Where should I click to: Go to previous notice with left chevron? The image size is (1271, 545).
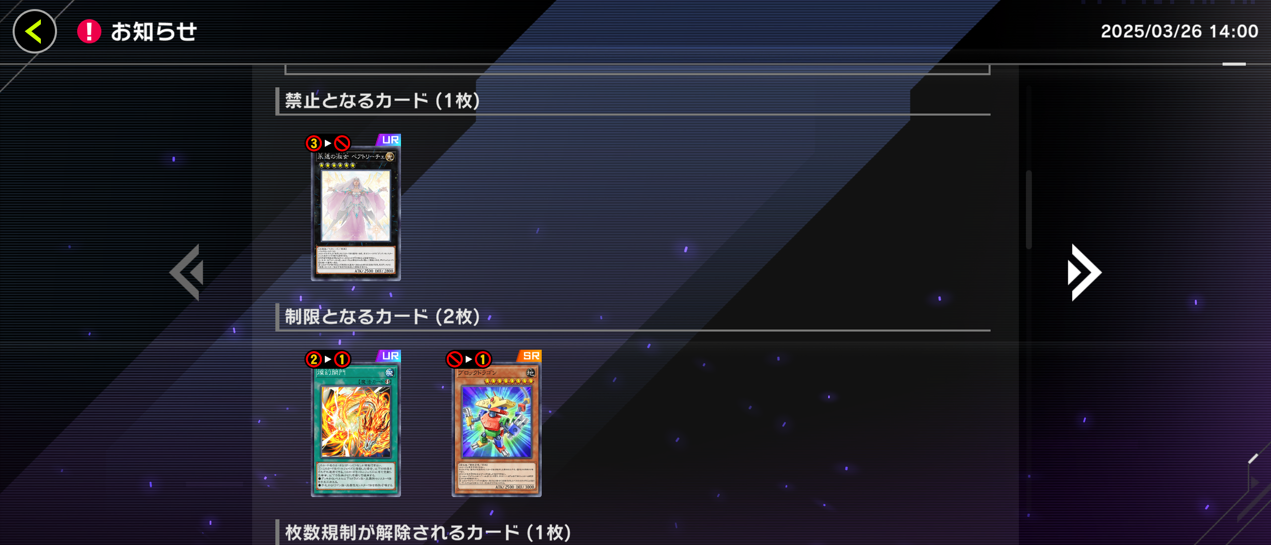(x=187, y=272)
